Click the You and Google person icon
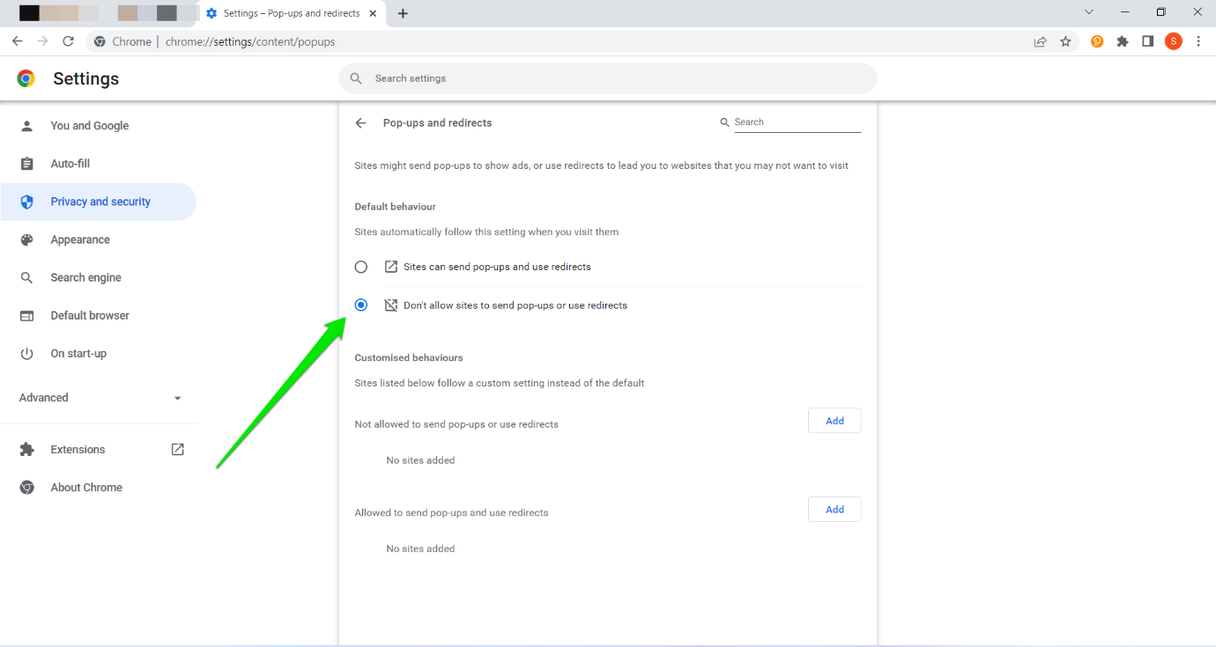 point(26,126)
